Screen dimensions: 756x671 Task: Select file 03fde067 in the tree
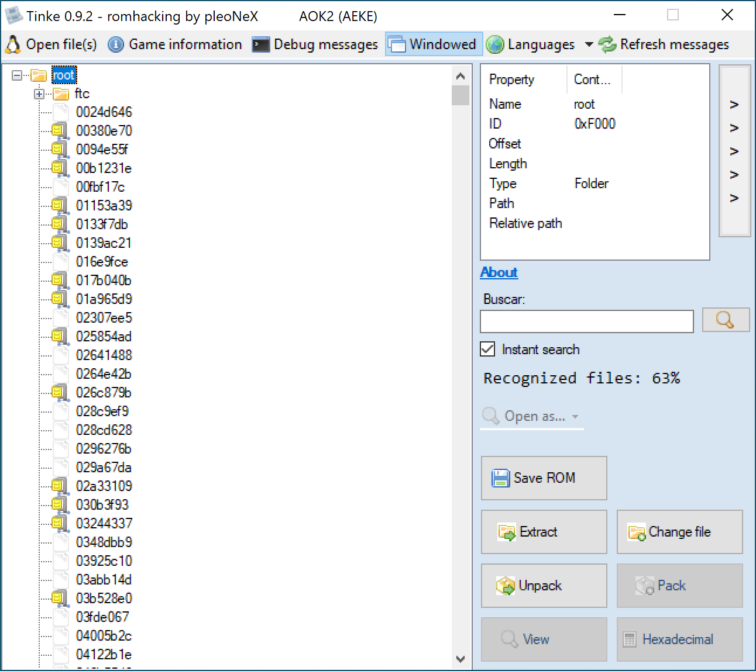(102, 617)
